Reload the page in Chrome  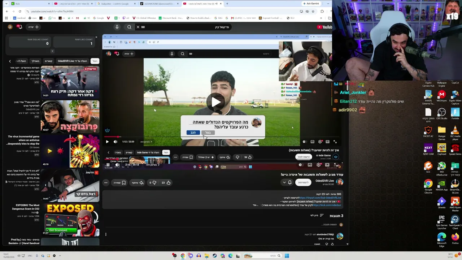[x=20, y=12]
